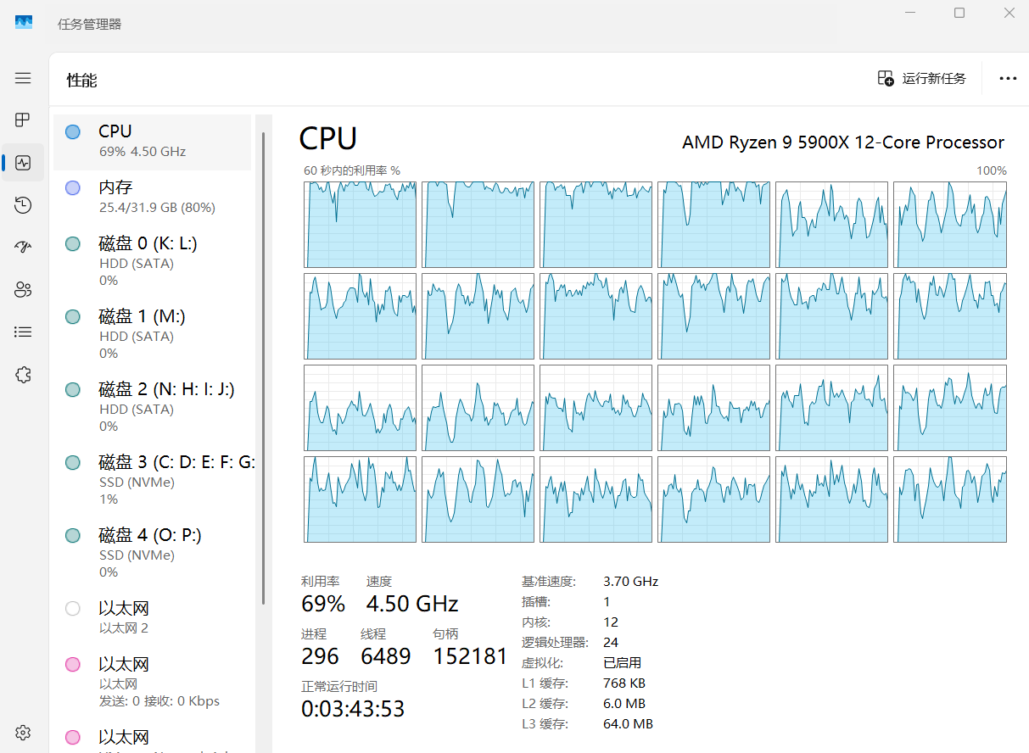Open 磁盘 2 (N: H: I: J:) entry
The height and width of the screenshot is (753, 1029).
[x=153, y=407]
